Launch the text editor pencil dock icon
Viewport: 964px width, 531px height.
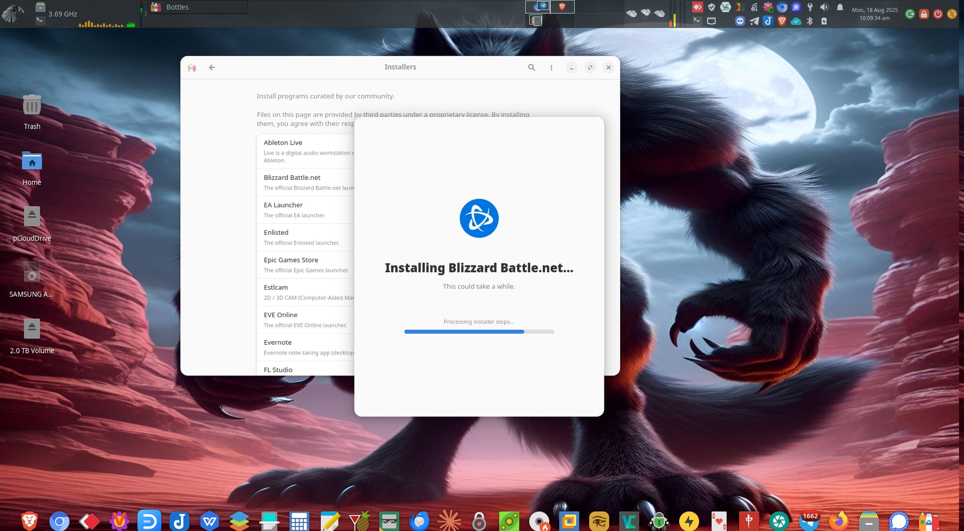pos(329,521)
